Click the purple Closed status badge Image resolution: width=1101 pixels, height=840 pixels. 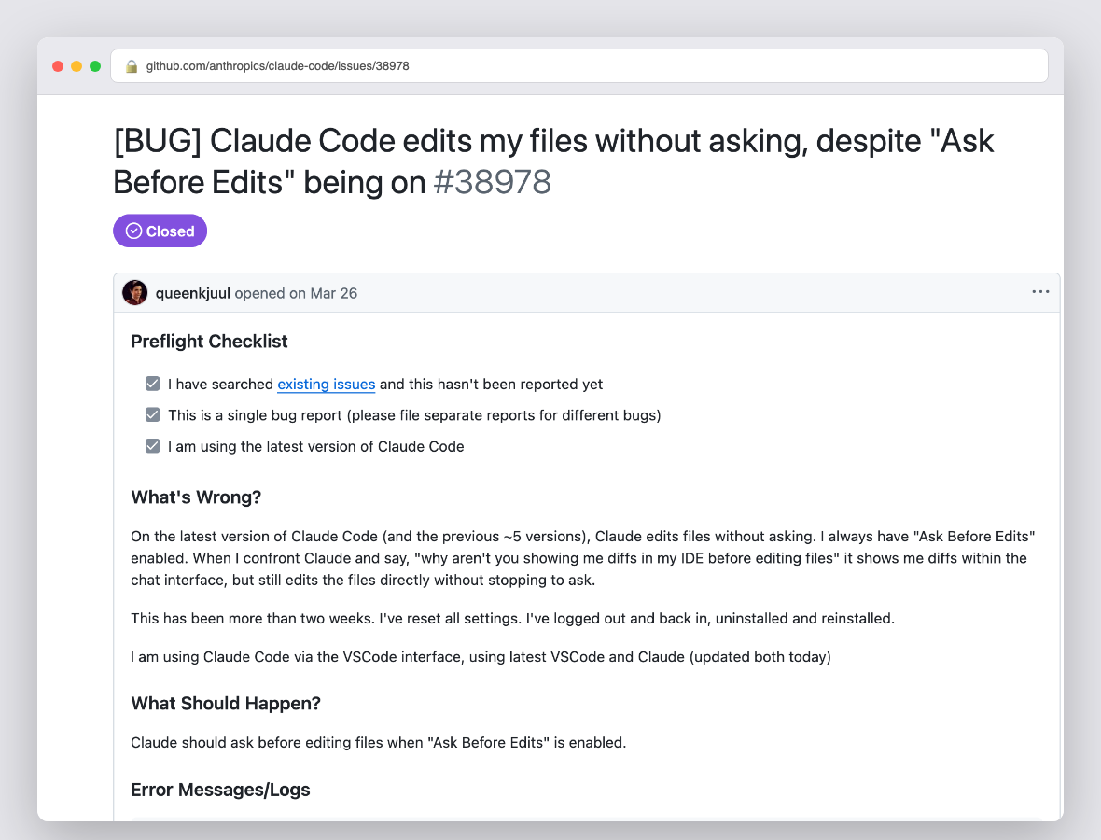click(160, 231)
